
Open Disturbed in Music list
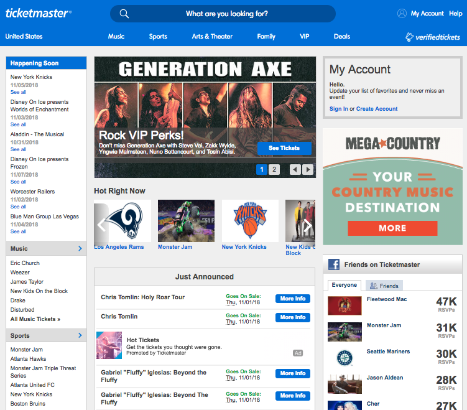tap(22, 310)
